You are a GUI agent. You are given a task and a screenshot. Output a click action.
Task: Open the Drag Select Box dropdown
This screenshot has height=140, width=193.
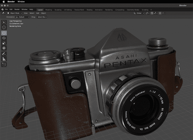[42, 17]
